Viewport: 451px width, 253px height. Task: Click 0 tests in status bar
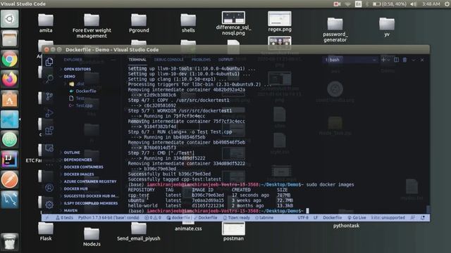[x=64, y=218]
